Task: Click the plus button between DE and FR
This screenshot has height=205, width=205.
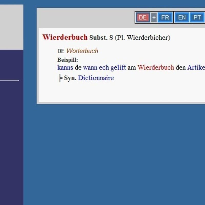Action: [x=154, y=17]
